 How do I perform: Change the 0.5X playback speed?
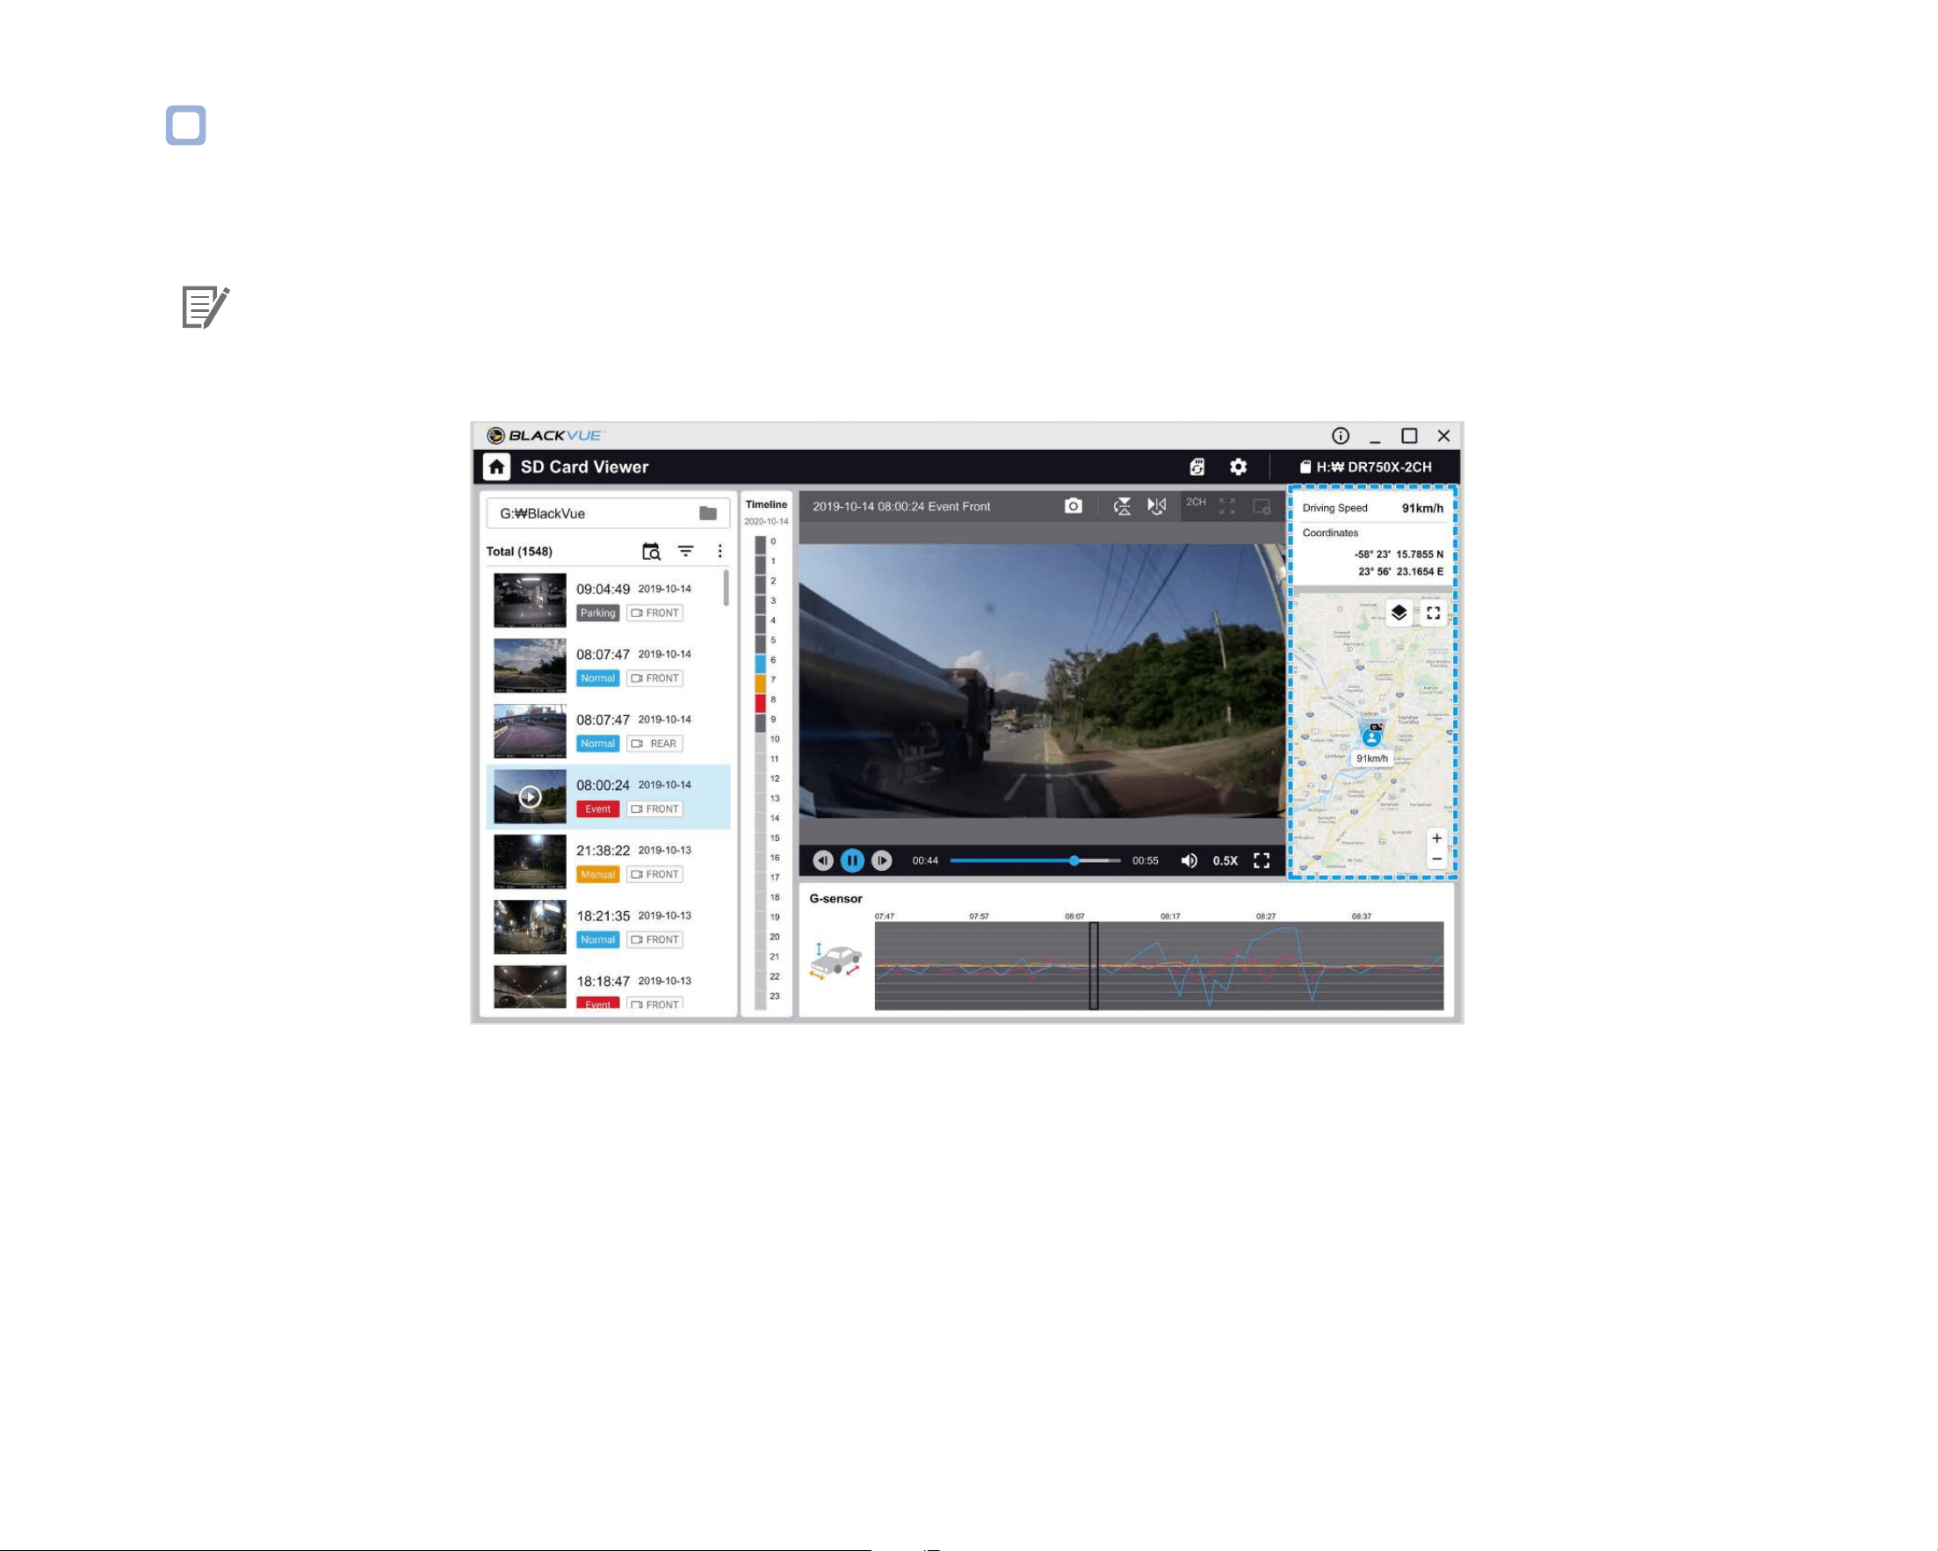point(1226,860)
